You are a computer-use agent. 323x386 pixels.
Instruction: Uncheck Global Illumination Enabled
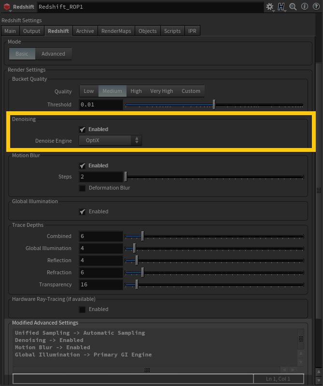click(x=83, y=211)
